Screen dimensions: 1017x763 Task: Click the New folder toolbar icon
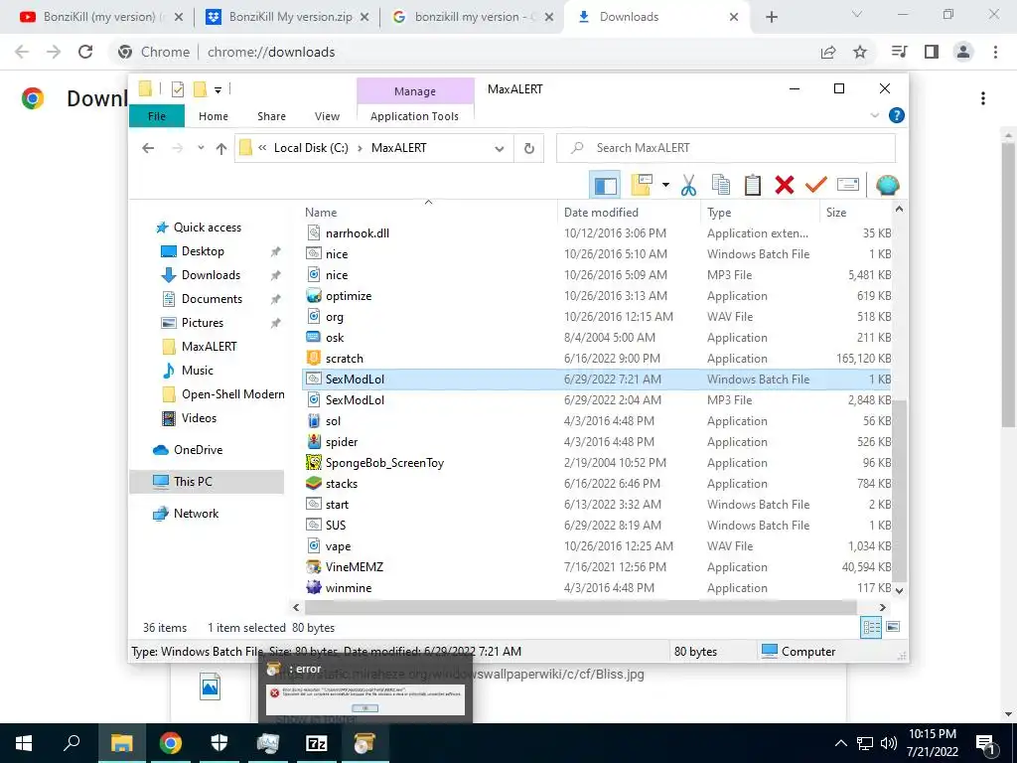click(642, 185)
